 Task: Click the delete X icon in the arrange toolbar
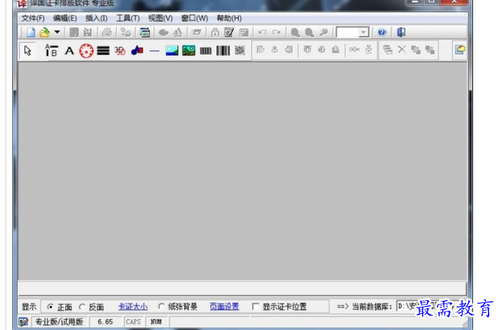[402, 50]
